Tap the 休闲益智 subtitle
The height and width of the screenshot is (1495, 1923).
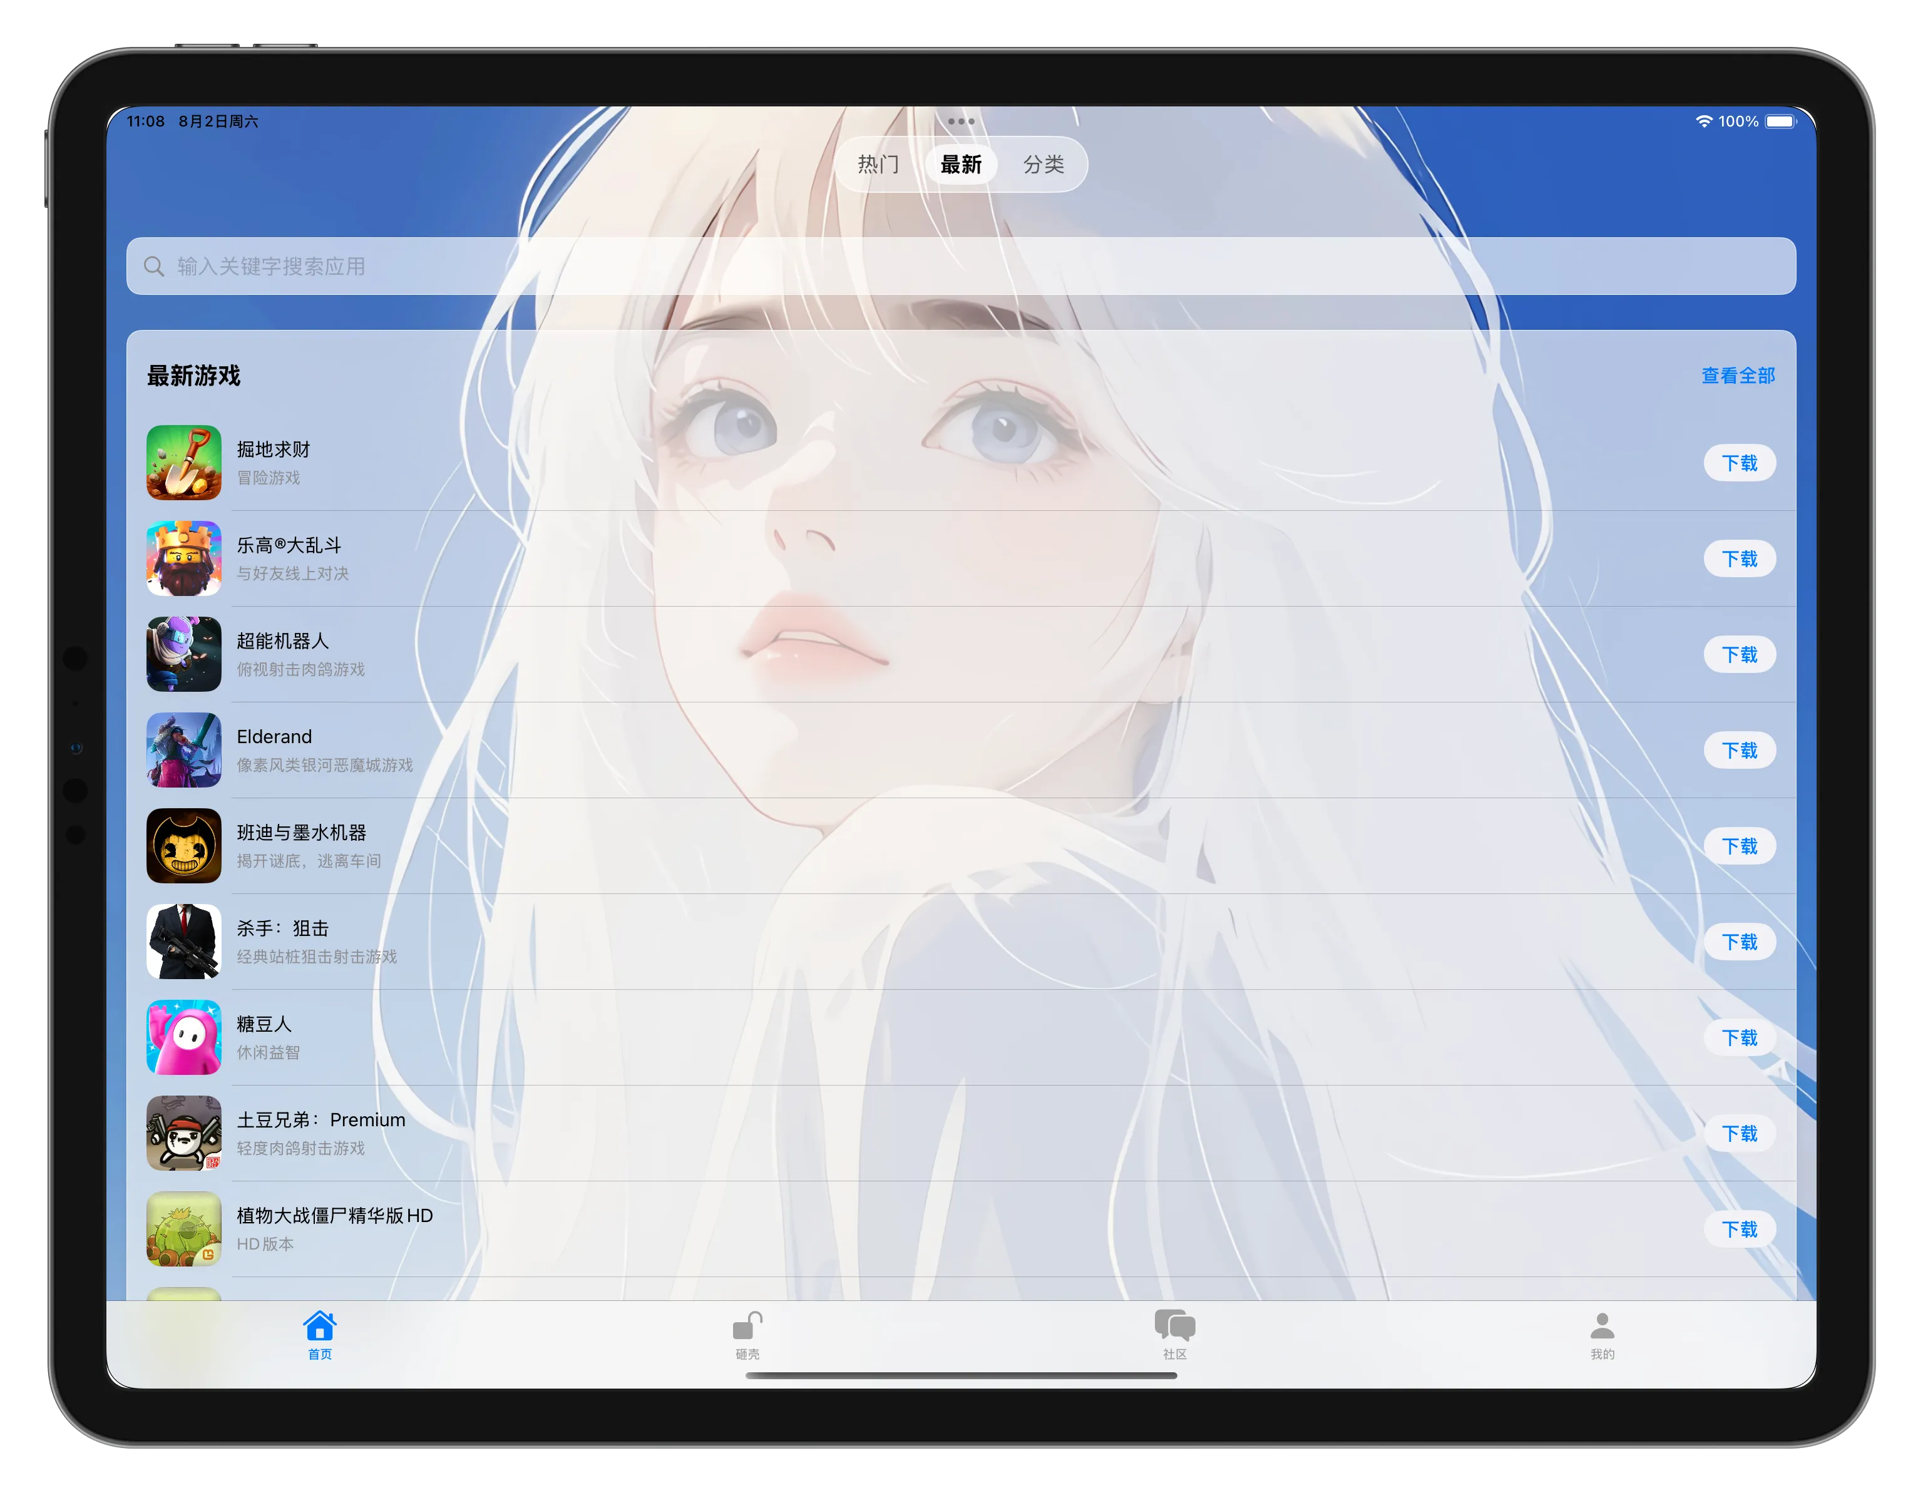pyautogui.click(x=269, y=1053)
